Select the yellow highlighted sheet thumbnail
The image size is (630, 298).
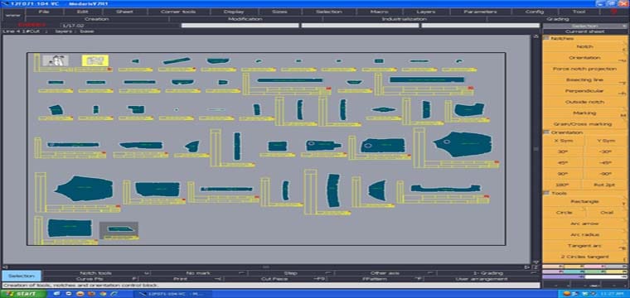tap(95, 60)
